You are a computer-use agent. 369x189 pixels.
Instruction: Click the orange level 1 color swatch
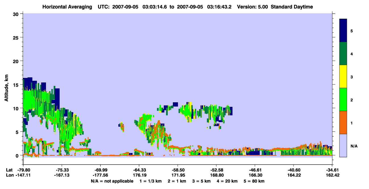tap(343, 122)
